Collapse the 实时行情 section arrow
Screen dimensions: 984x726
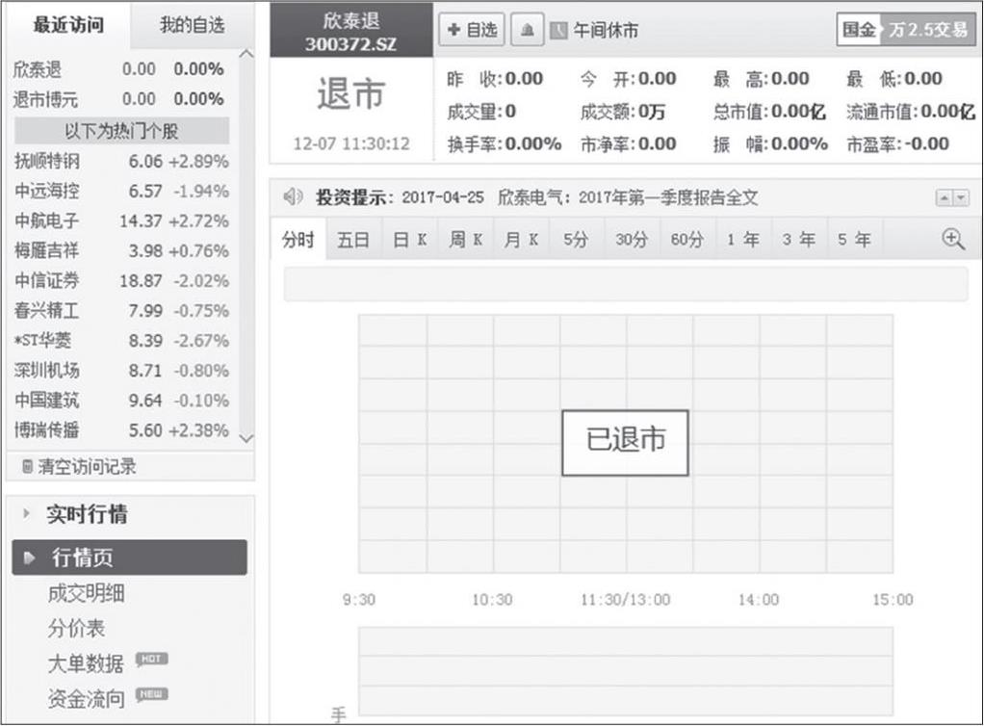point(27,514)
